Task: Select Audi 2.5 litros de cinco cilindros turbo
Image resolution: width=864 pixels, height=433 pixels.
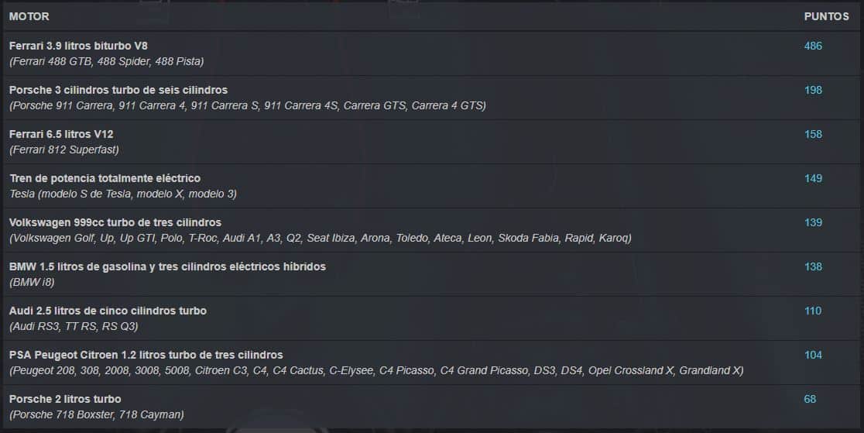Action: tap(108, 311)
